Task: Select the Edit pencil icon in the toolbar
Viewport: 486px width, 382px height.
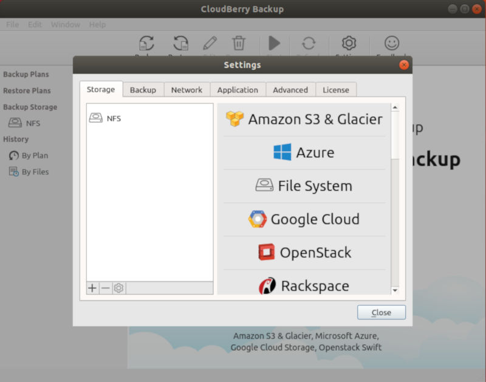Action: click(210, 43)
